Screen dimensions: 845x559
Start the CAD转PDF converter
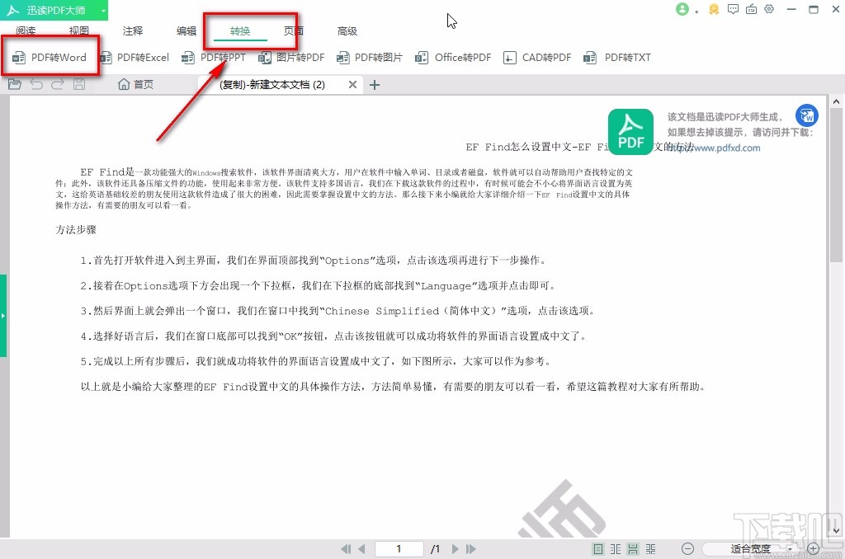(x=537, y=57)
